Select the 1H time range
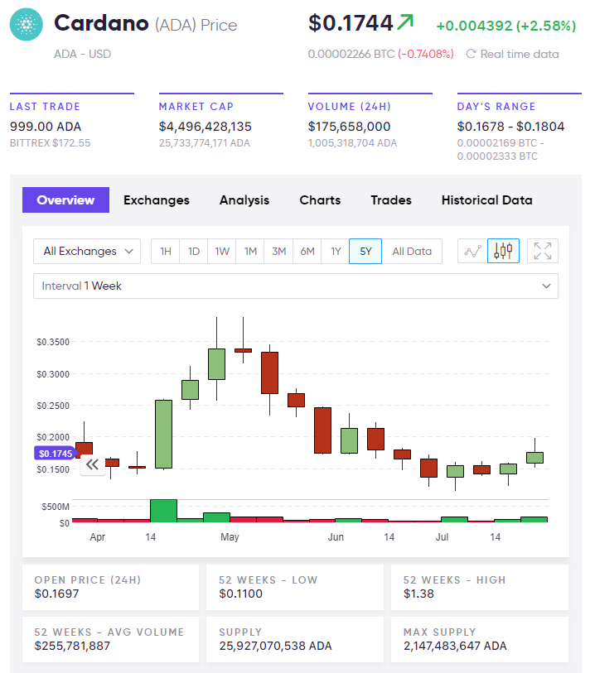This screenshot has width=590, height=673. [166, 251]
